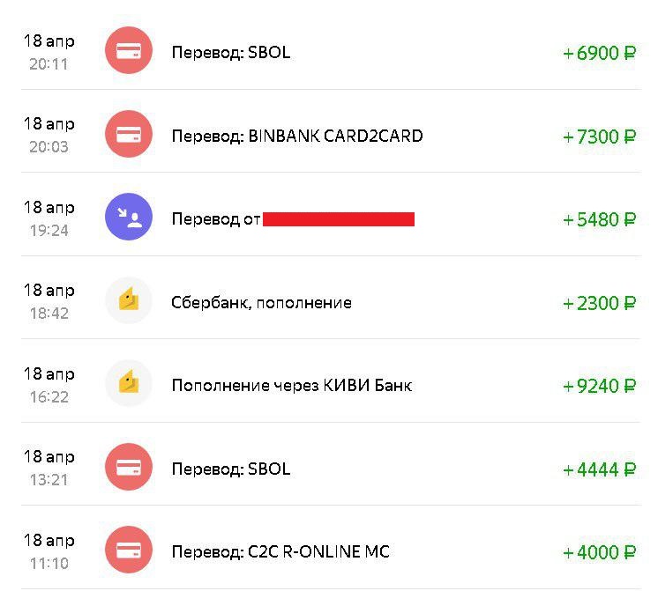Click the +2300 ₽ amount
This screenshot has height=591, width=658.
(x=600, y=303)
